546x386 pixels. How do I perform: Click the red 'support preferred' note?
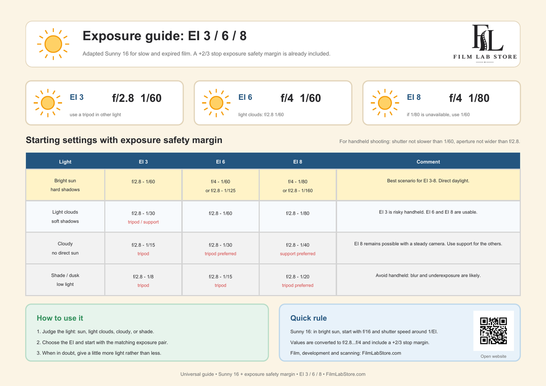click(x=298, y=254)
